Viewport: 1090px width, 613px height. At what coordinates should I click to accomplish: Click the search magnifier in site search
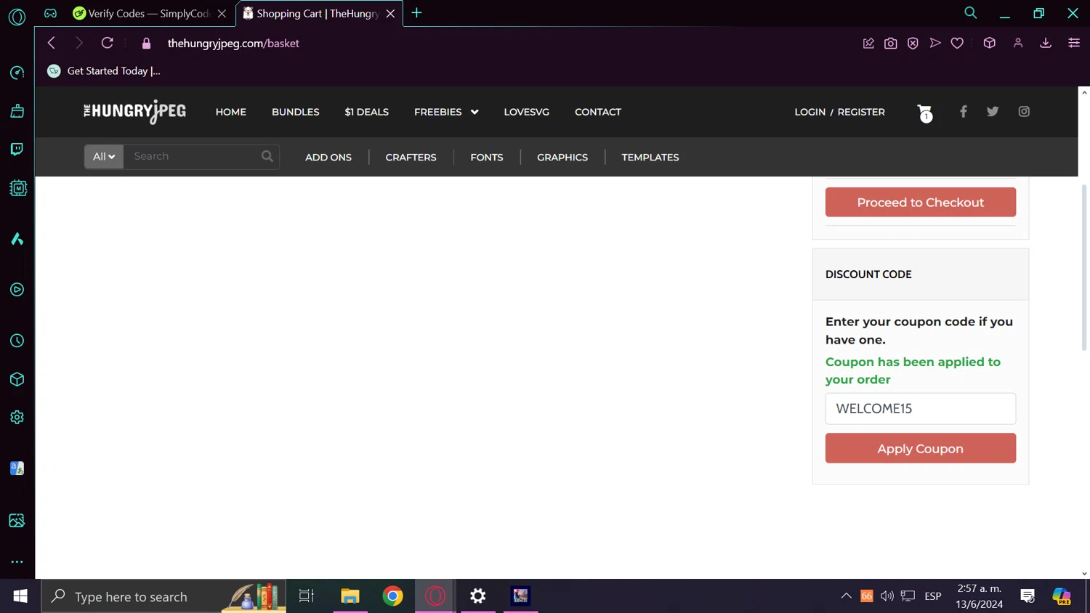click(267, 156)
